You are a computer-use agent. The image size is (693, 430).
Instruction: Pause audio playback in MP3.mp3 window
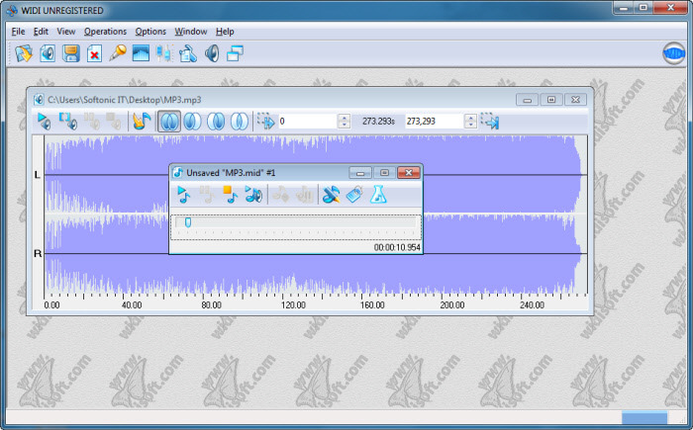pos(92,121)
